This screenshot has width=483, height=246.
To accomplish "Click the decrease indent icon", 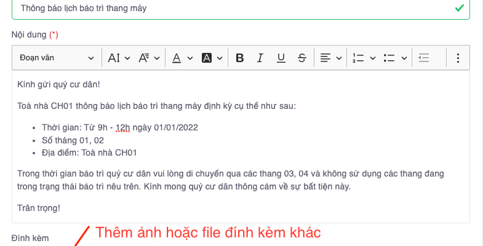I will (x=423, y=58).
